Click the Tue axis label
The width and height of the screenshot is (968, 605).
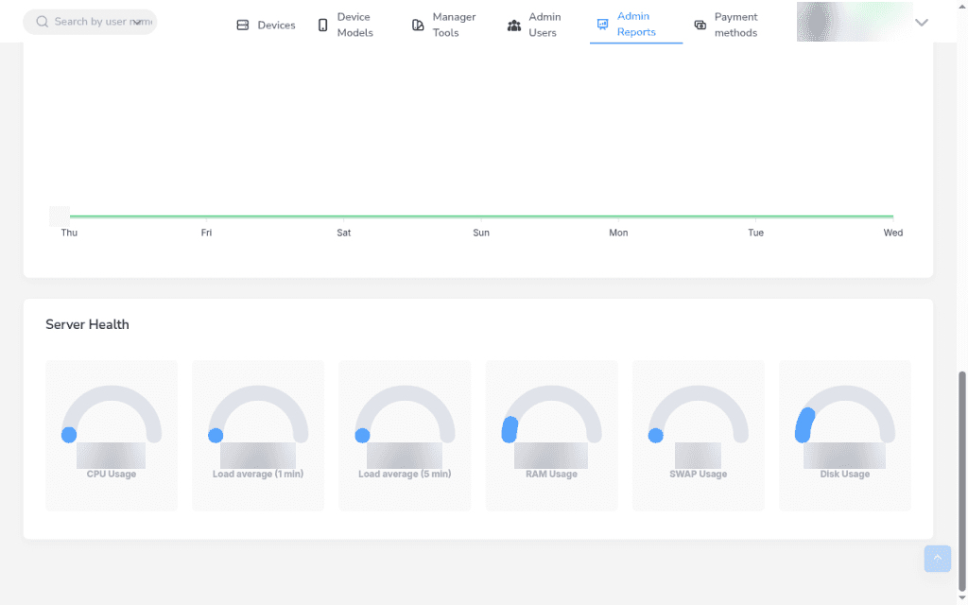tap(755, 233)
